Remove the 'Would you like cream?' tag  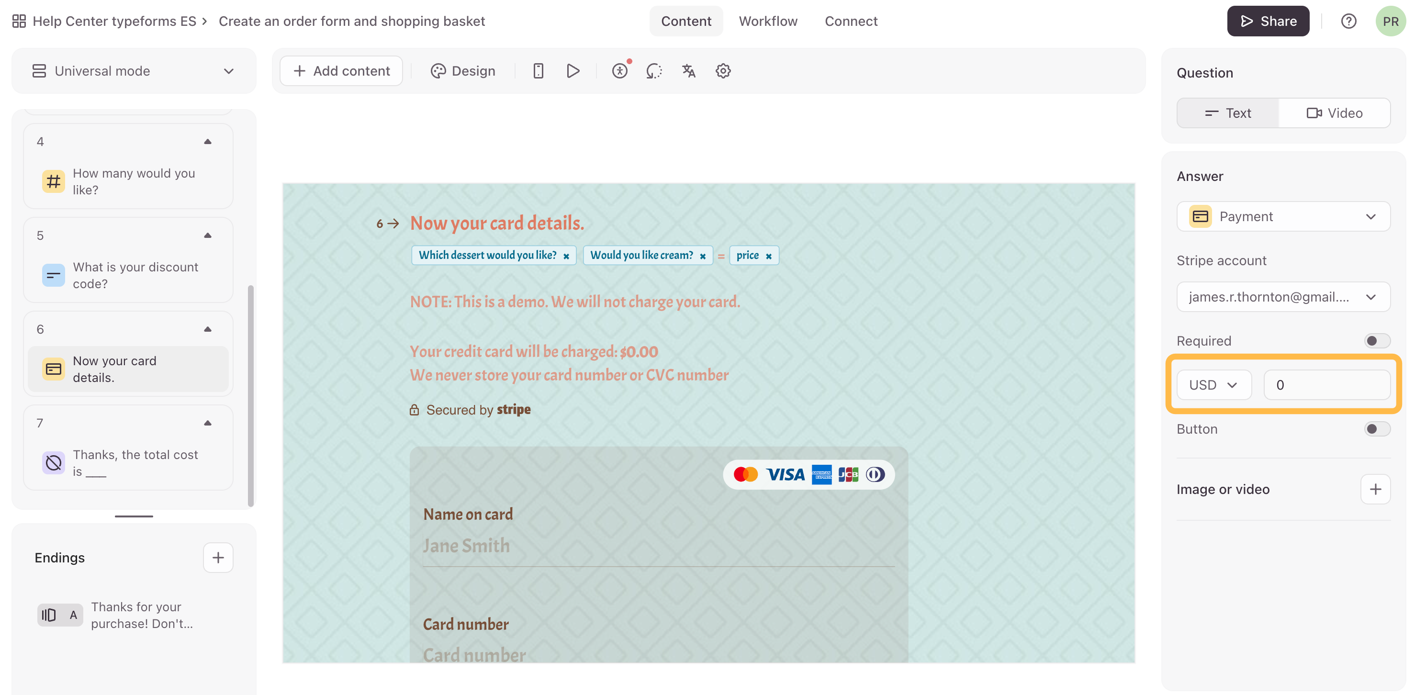coord(703,256)
